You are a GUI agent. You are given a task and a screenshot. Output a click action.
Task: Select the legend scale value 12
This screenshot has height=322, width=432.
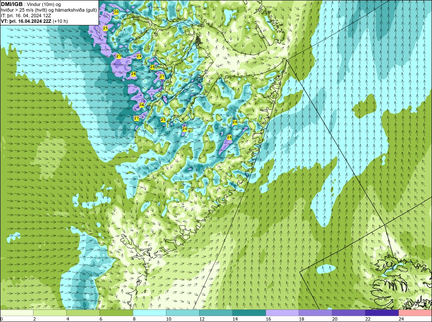[x=202, y=319]
